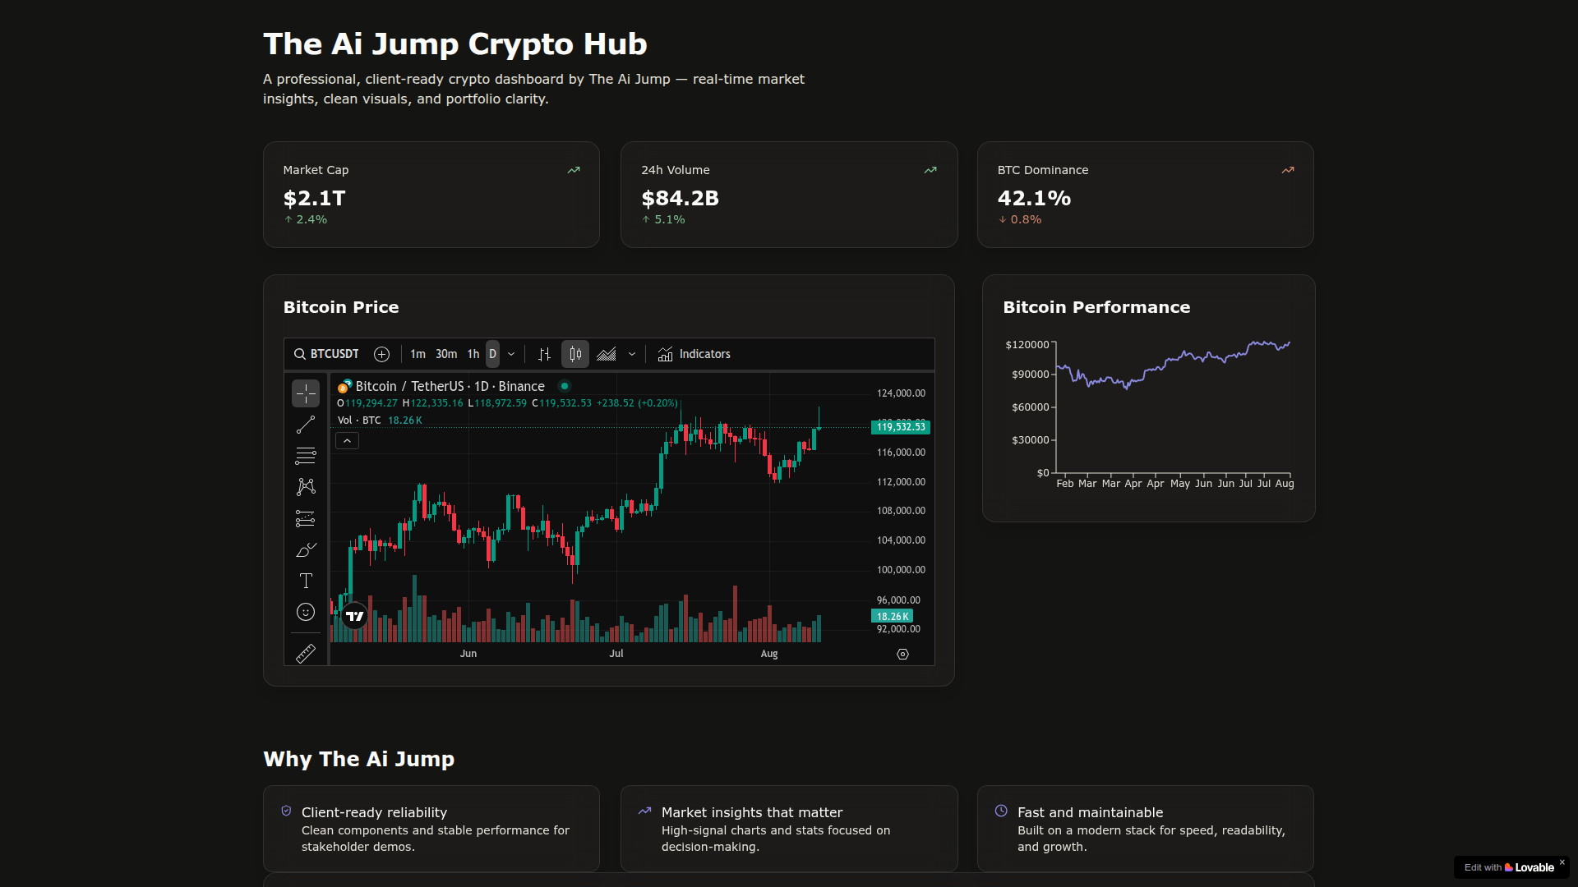Open the XABCD pattern tool

coord(306,487)
